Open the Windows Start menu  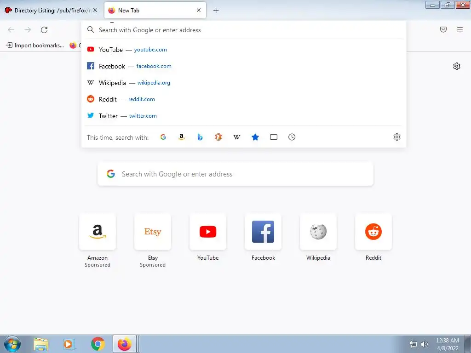pyautogui.click(x=12, y=344)
